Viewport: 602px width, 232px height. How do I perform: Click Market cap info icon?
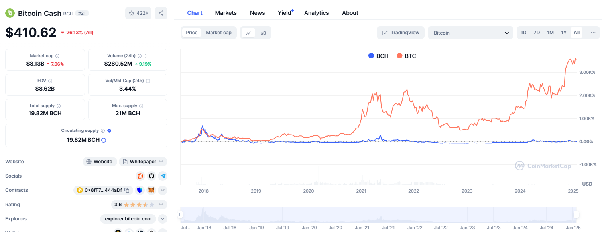point(57,56)
